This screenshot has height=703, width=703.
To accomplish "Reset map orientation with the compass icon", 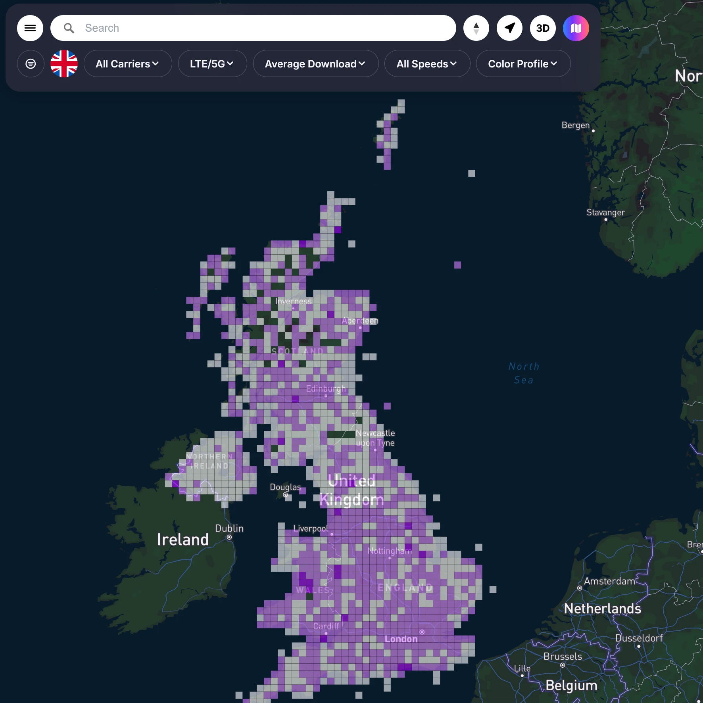I will pyautogui.click(x=476, y=28).
